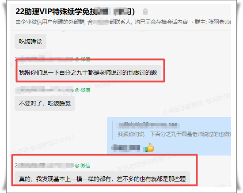Click the tag icon beside the group title
243x193 pixels.
click(x=145, y=11)
